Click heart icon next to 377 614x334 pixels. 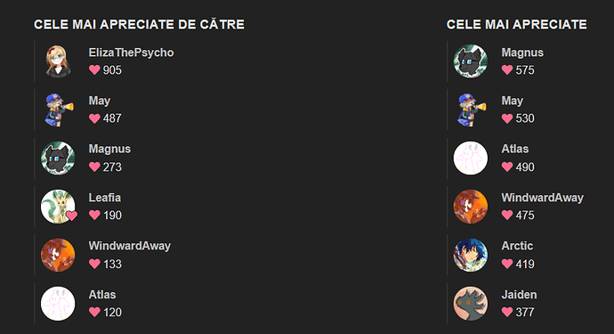coord(507,312)
